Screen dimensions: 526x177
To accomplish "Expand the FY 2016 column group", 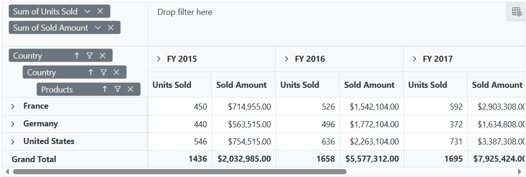I will [286, 59].
